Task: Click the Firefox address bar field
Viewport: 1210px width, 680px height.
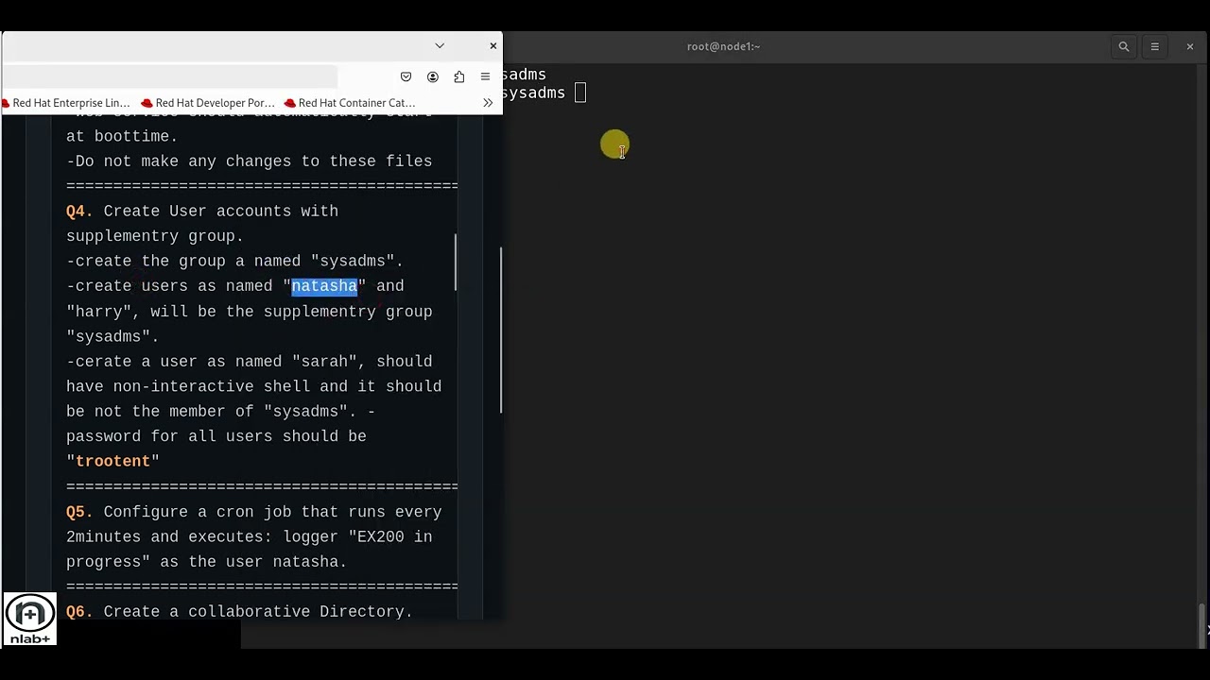Action: 170,76
